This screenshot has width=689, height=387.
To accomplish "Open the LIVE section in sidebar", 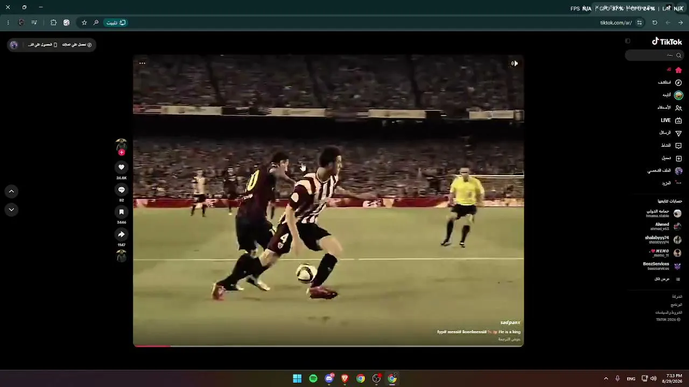I will click(671, 120).
